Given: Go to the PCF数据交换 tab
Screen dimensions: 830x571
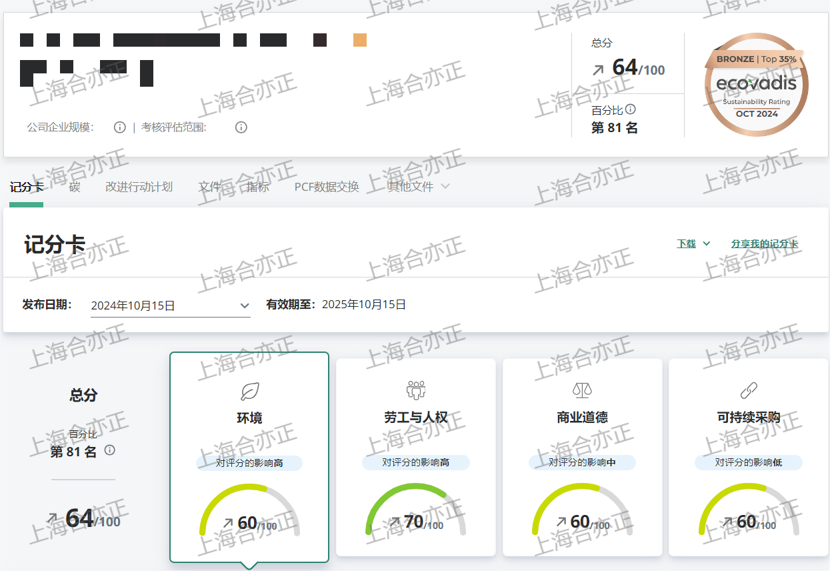Looking at the screenshot, I should point(327,187).
